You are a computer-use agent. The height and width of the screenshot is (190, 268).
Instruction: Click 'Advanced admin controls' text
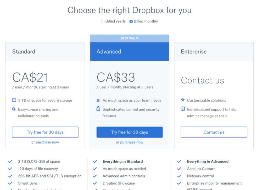[x=124, y=176]
